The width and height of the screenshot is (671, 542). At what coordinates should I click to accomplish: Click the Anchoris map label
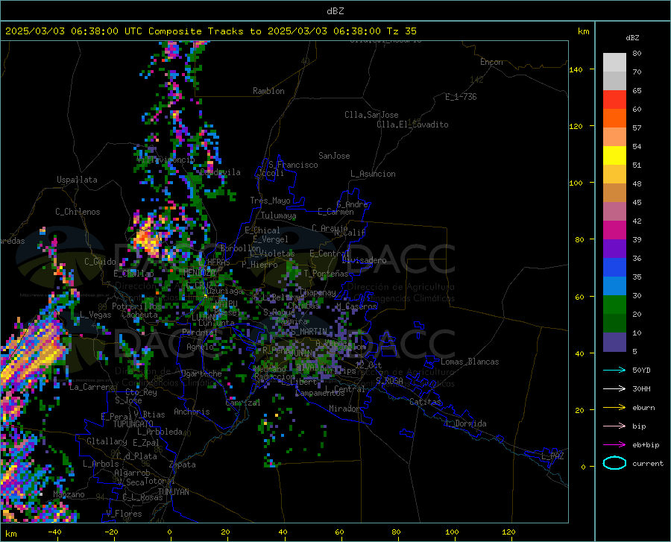192,412
